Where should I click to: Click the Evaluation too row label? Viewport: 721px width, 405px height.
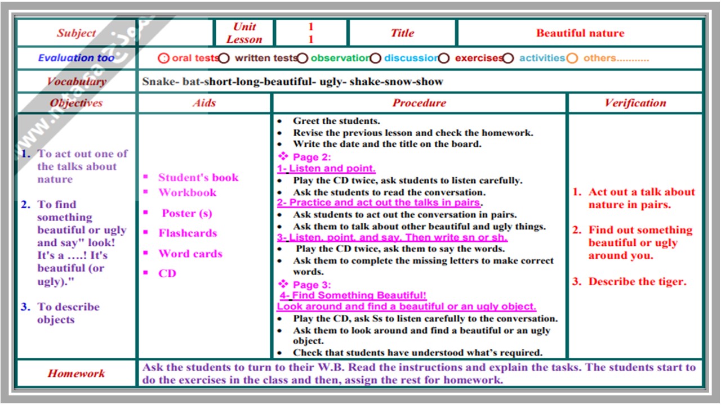point(77,58)
